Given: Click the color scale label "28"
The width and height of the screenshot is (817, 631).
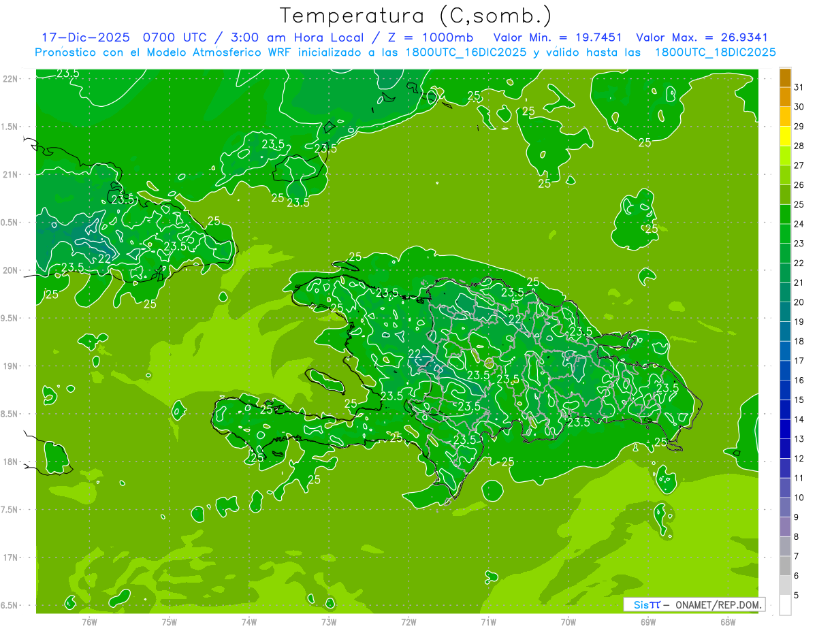Looking at the screenshot, I should coord(799,146).
